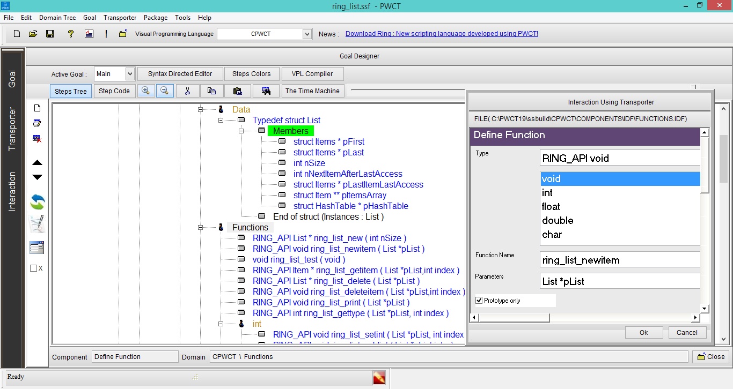Open the Visual Programming Language CPWCT dropdown
The height and width of the screenshot is (389, 733).
coord(307,34)
